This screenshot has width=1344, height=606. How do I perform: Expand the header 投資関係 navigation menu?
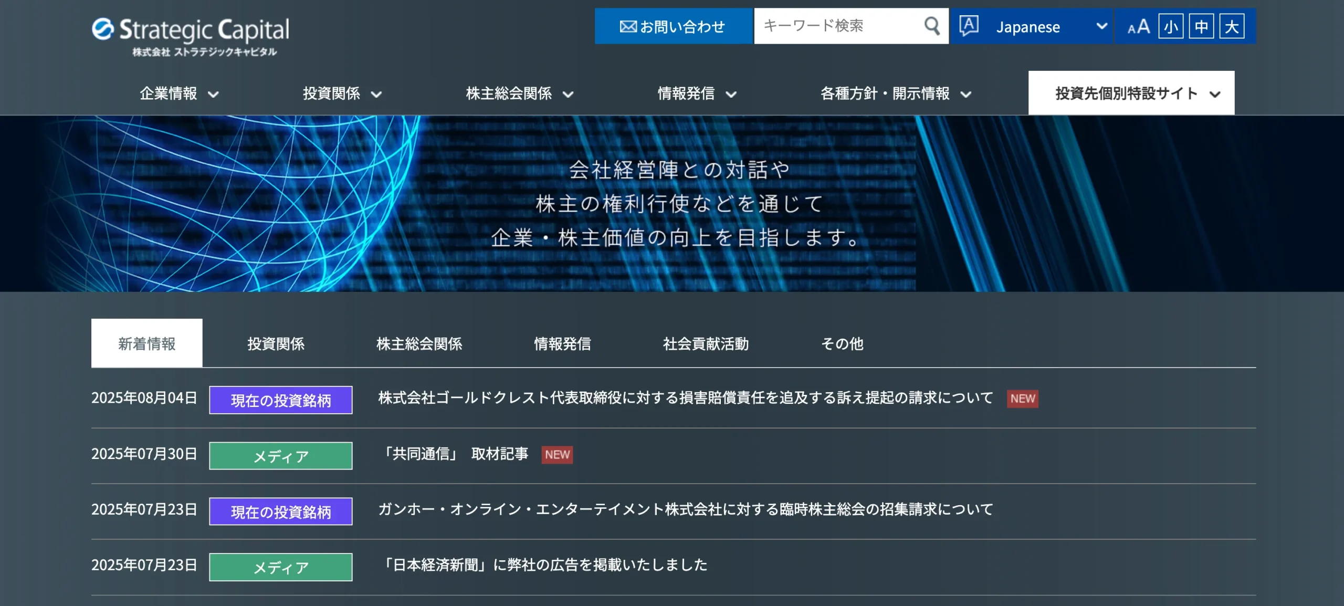pyautogui.click(x=342, y=93)
